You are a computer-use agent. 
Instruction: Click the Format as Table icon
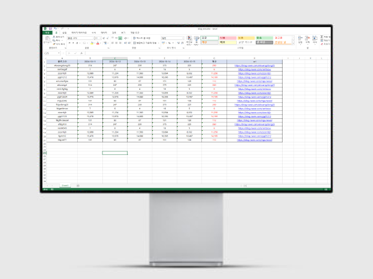point(197,39)
